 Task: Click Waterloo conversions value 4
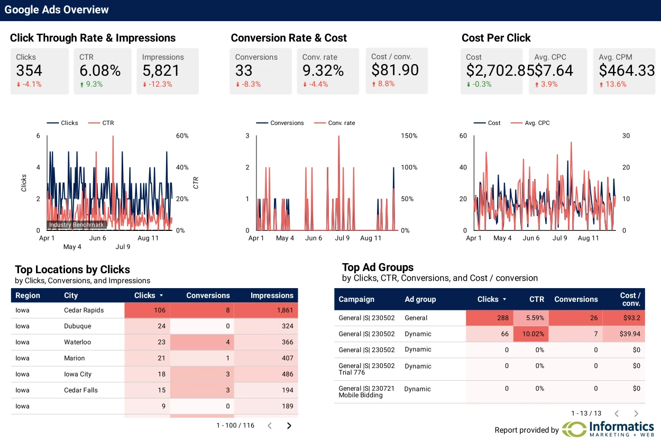coord(202,342)
